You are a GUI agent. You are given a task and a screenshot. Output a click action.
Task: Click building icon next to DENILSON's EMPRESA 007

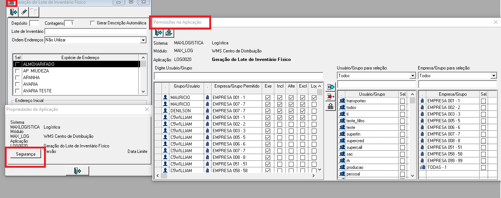click(x=207, y=111)
